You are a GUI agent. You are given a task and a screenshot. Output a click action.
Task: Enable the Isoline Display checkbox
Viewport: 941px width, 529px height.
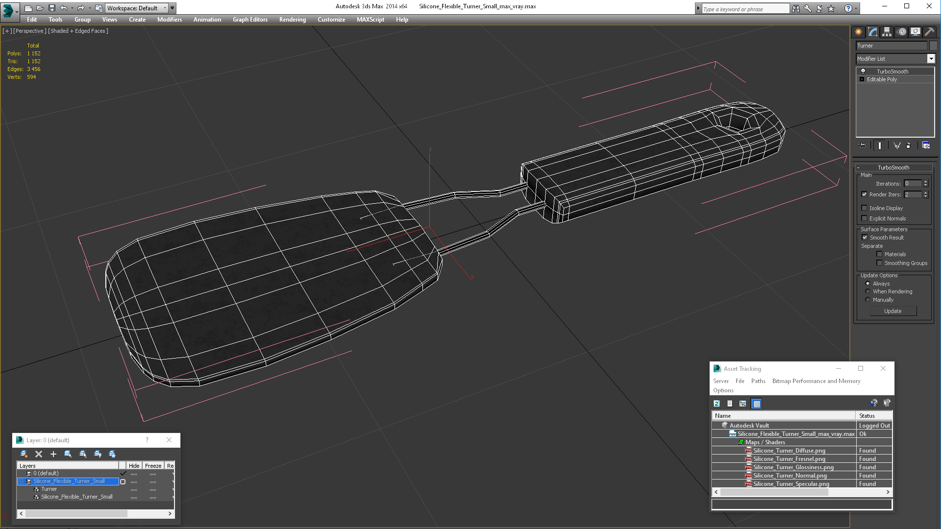pos(865,208)
